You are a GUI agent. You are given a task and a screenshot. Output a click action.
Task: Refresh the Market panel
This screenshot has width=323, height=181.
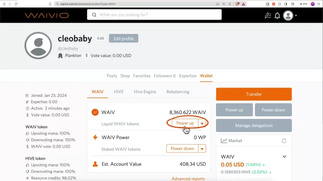coord(284,141)
